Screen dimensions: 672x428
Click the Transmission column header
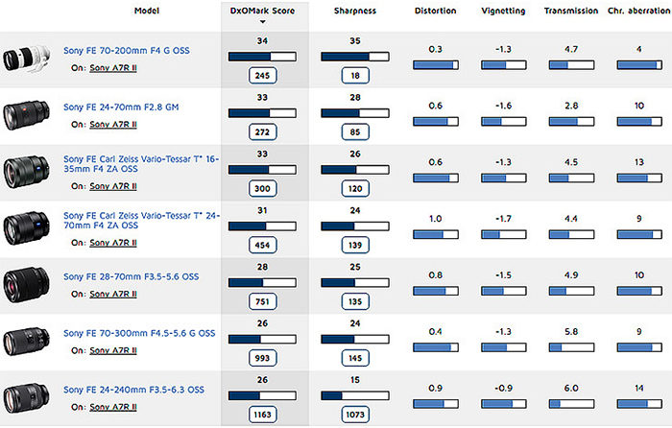(571, 11)
